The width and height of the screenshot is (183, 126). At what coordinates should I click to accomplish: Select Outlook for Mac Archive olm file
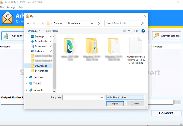136,51
